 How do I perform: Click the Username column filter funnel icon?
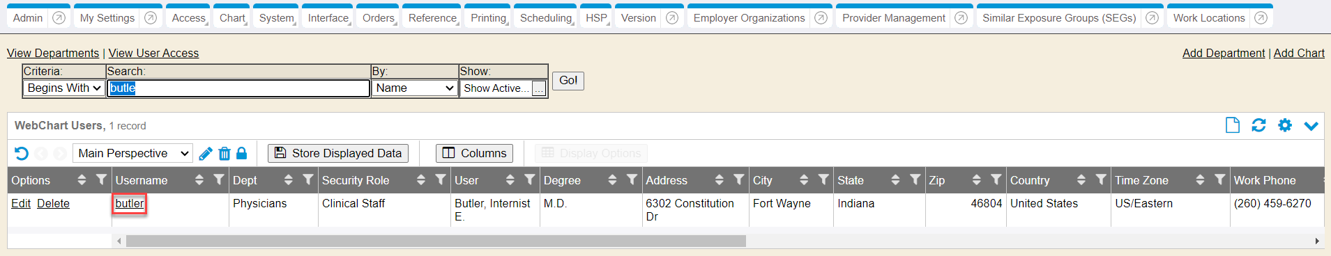pos(219,179)
